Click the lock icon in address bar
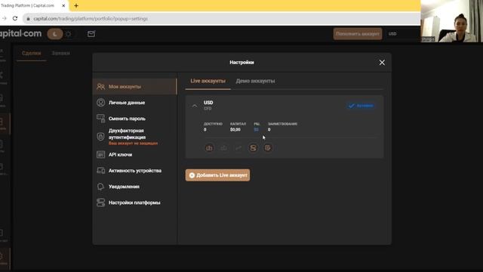Image resolution: width=483 pixels, height=272 pixels. point(28,19)
